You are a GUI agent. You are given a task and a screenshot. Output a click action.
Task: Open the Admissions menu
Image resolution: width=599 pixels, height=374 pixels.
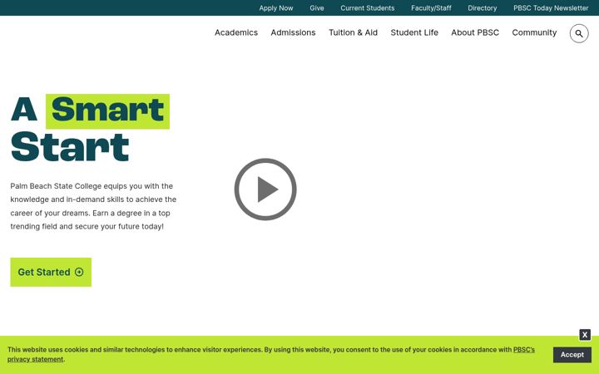pos(293,32)
